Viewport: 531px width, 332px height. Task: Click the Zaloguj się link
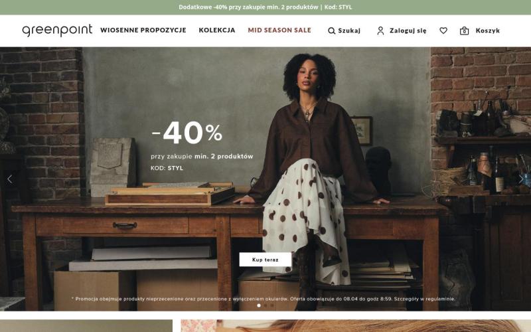[x=408, y=31]
